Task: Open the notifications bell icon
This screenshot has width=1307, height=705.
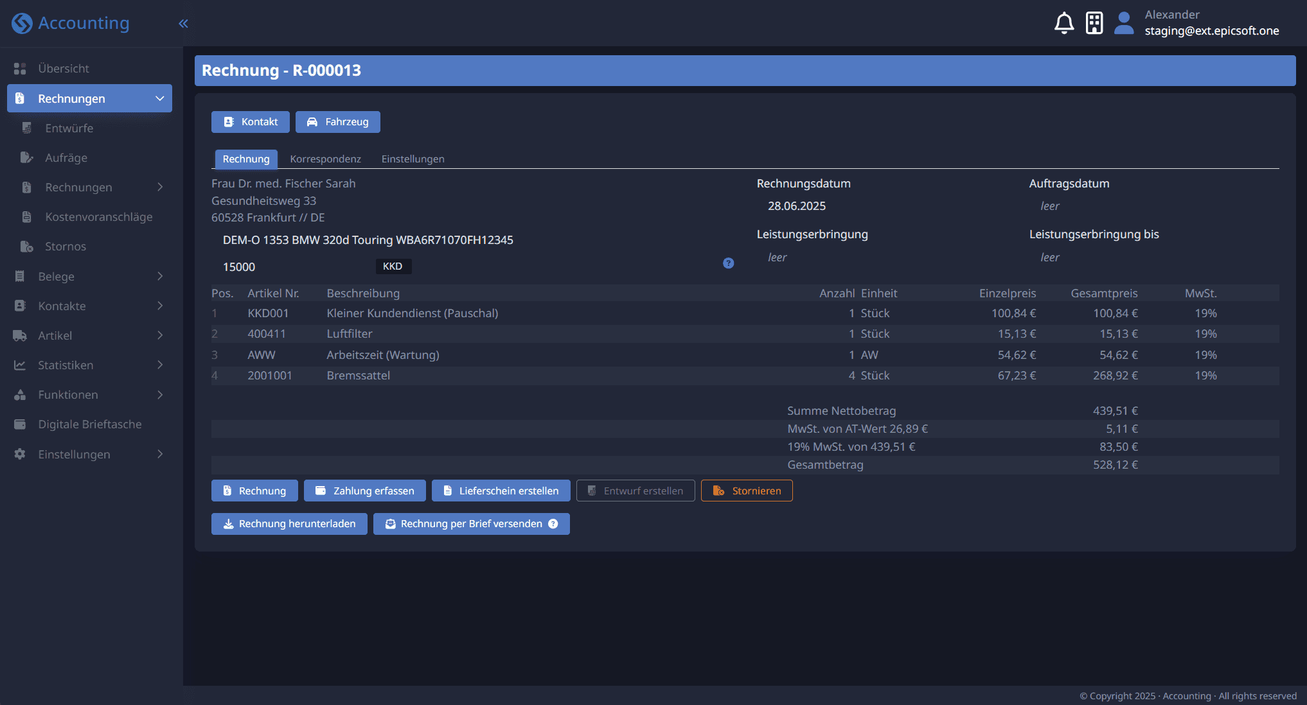Action: tap(1064, 23)
